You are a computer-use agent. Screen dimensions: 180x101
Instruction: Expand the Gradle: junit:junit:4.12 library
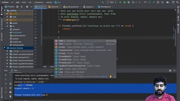(x=7, y=57)
